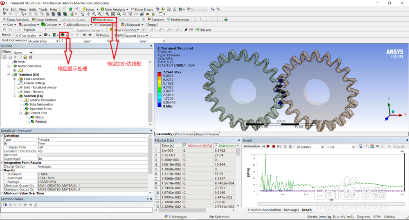The image size is (409, 220).
Task: Toggle the Maximum checkbox in Results details
Action: [x=5, y=178]
